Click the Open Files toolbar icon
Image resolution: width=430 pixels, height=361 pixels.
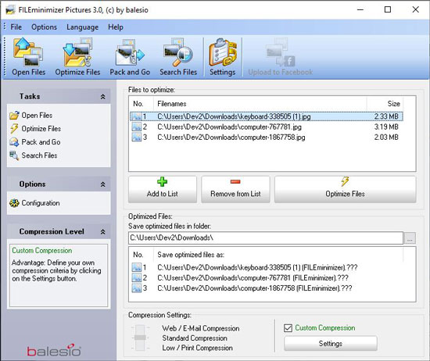pos(28,57)
